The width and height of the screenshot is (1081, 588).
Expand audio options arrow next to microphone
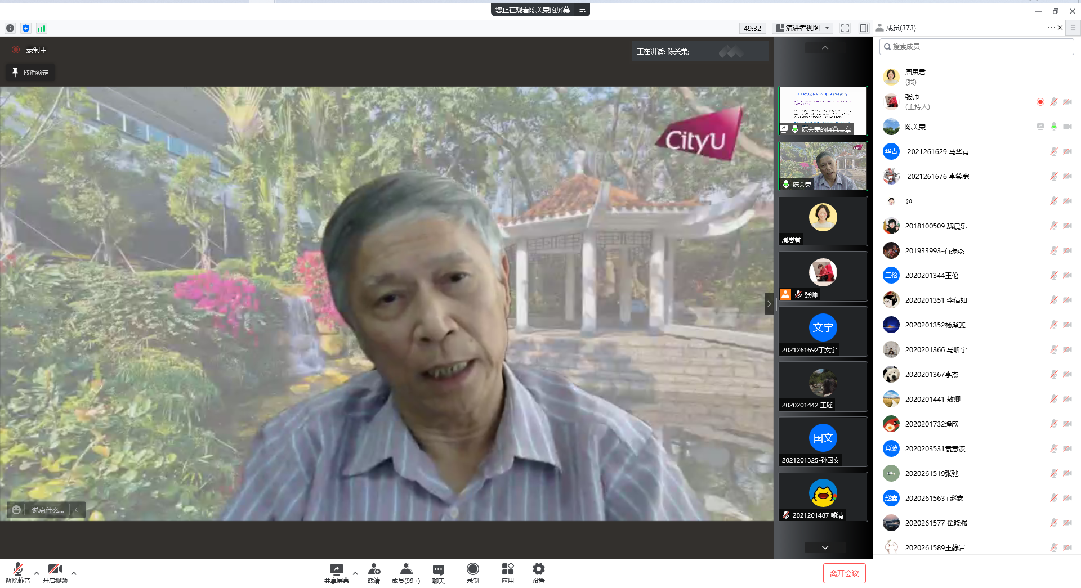[x=37, y=573]
